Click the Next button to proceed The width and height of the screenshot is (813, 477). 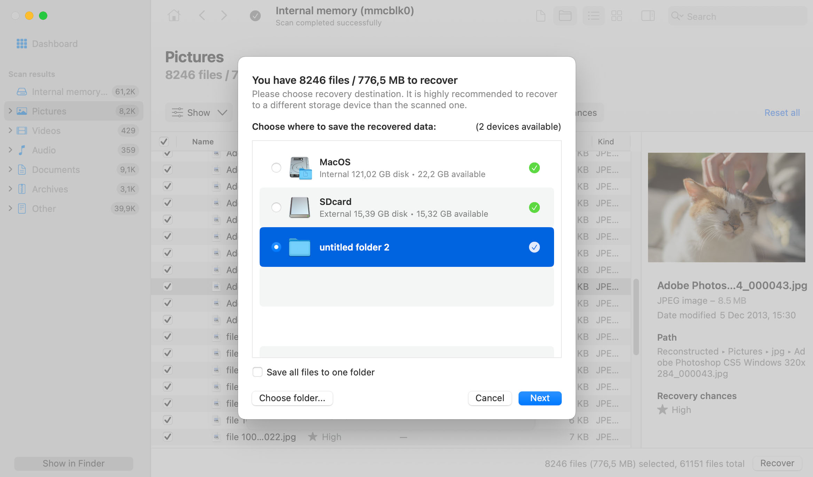point(540,398)
